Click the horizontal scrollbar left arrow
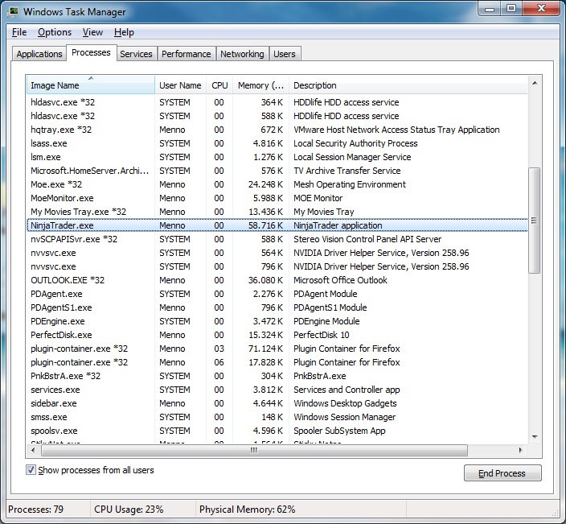This screenshot has height=524, width=566. (33, 450)
